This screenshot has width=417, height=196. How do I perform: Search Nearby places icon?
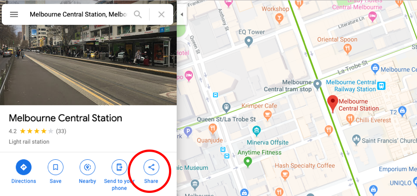(x=87, y=167)
